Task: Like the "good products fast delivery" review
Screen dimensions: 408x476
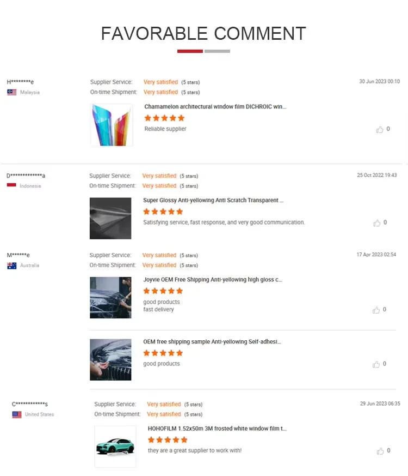Action: (376, 310)
